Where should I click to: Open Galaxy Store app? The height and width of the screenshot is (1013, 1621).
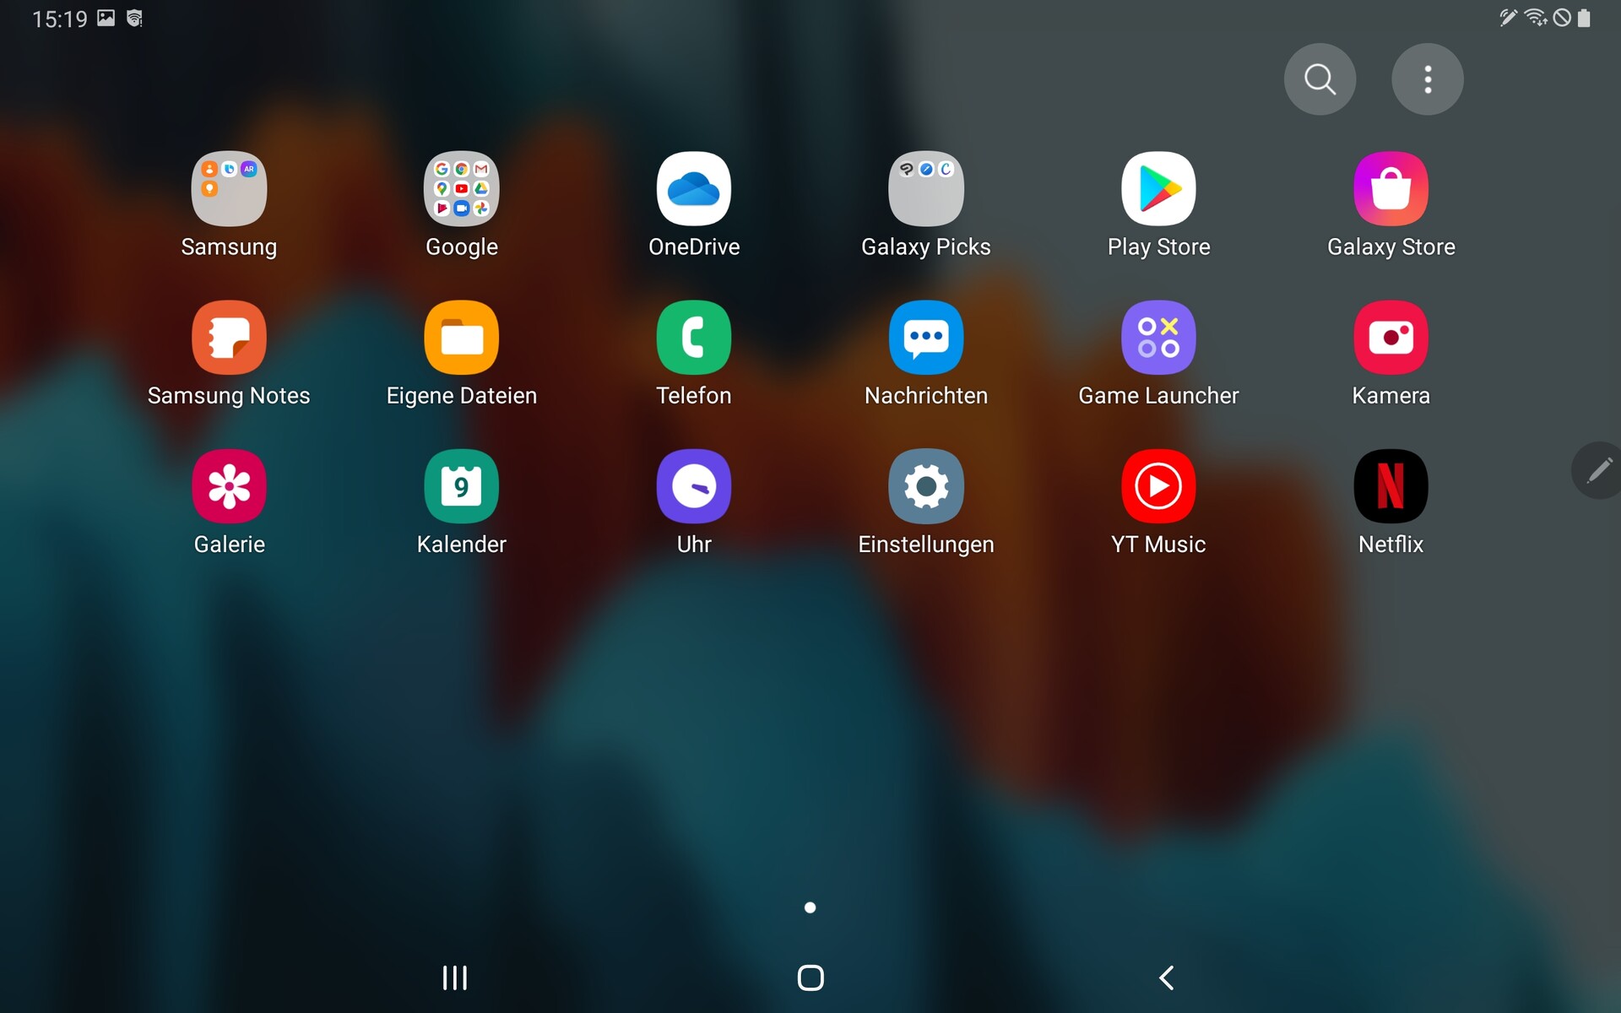point(1391,189)
